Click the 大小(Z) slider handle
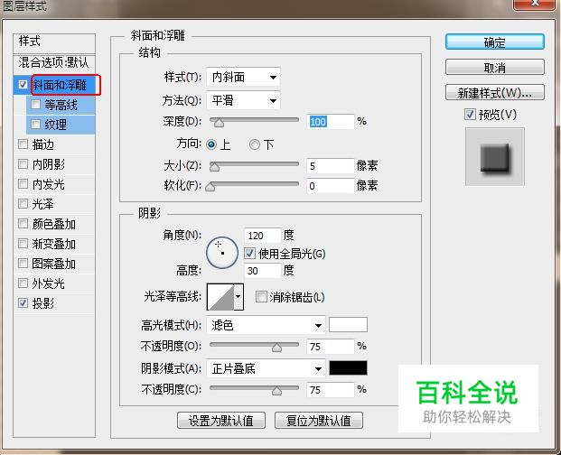Image resolution: width=561 pixels, height=455 pixels. pyautogui.click(x=214, y=167)
